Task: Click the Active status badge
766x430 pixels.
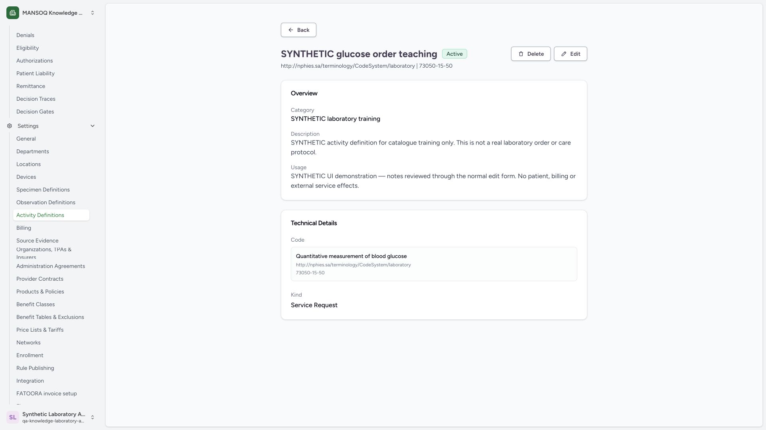Action: 454,54
